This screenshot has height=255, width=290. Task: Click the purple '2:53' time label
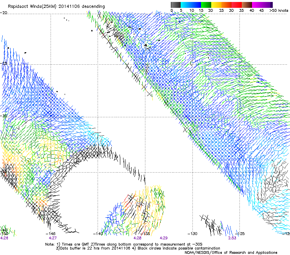tap(232, 238)
